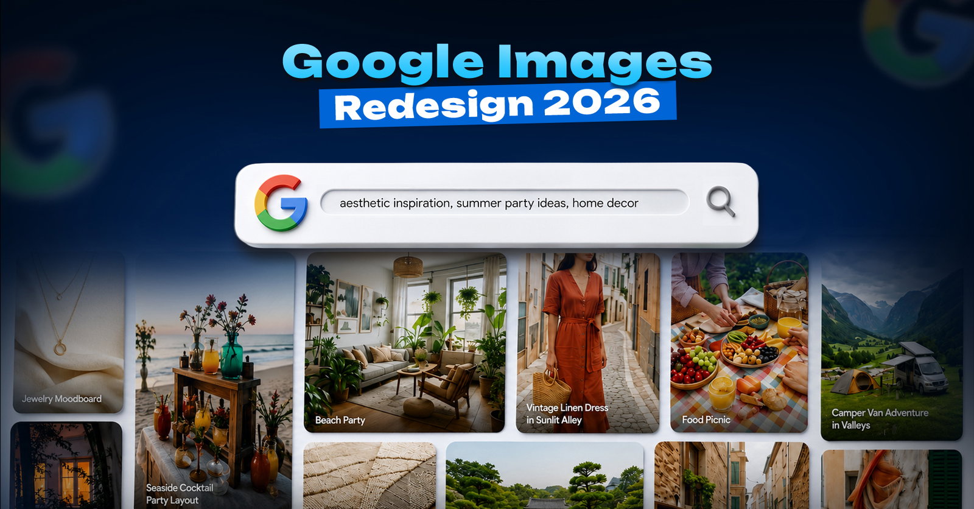
Task: Click the "Redesign 2026" banner text
Action: point(497,104)
